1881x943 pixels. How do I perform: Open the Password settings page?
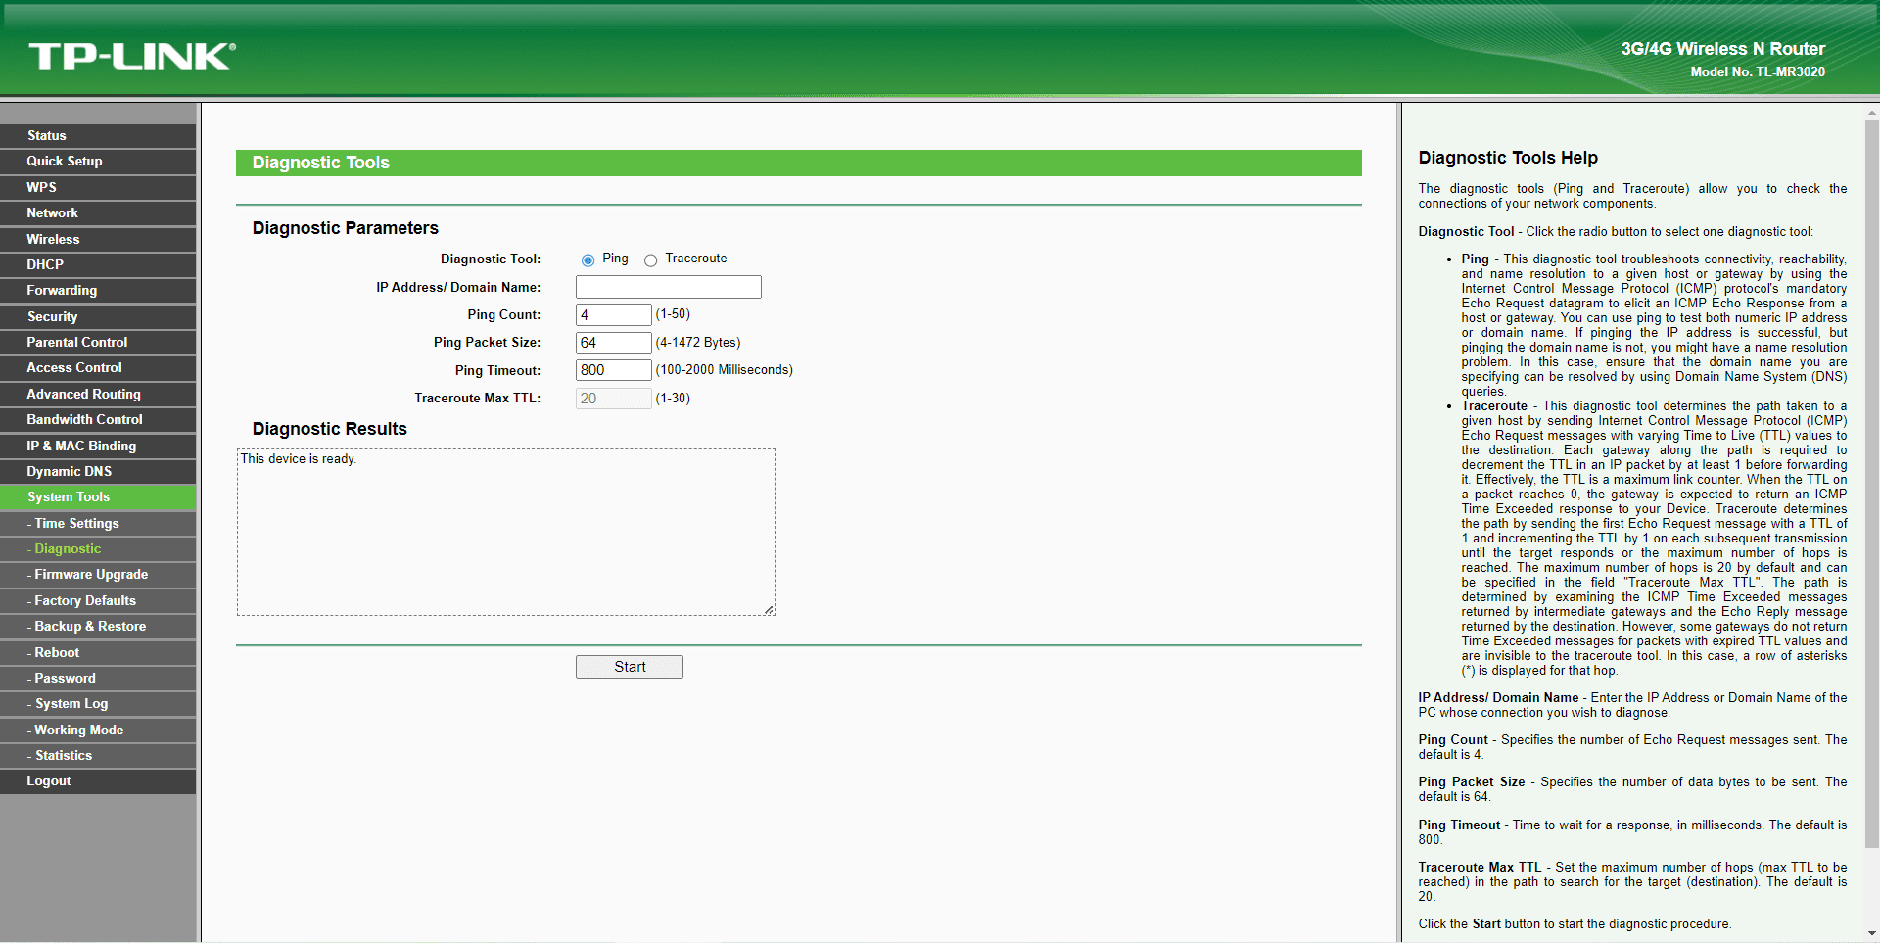98,678
